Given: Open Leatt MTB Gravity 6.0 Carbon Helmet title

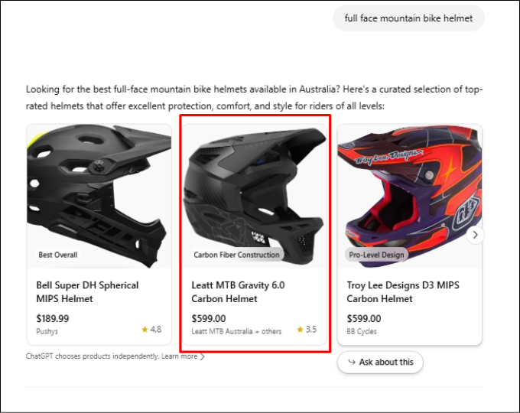Looking at the screenshot, I should [238, 291].
